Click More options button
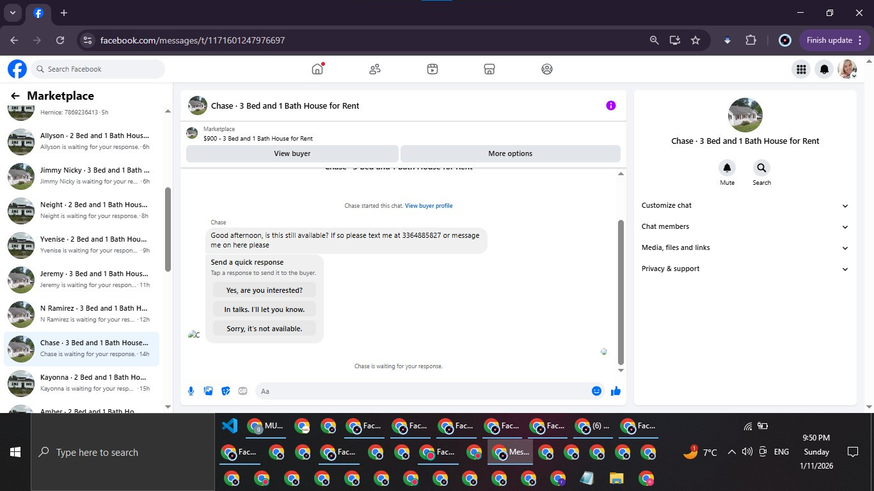This screenshot has width=874, height=491. pyautogui.click(x=510, y=153)
